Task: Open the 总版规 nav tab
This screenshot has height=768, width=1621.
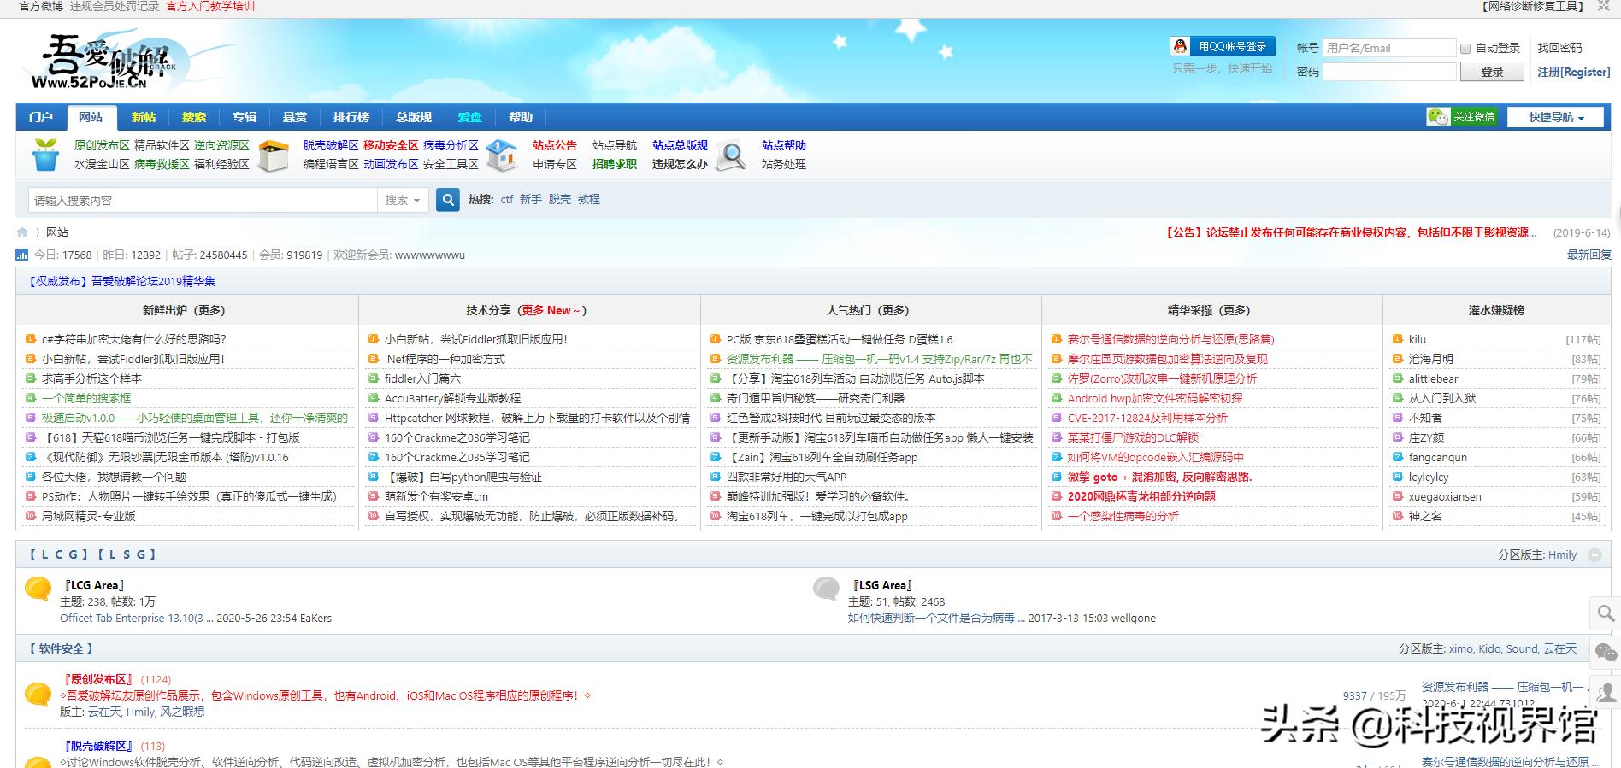Action: pyautogui.click(x=414, y=117)
